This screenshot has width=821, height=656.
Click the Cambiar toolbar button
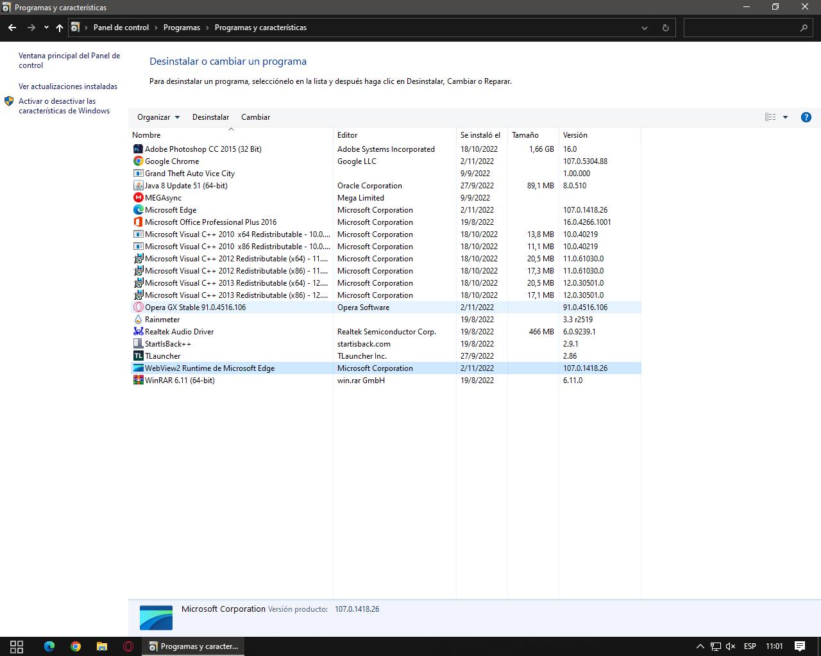[255, 117]
